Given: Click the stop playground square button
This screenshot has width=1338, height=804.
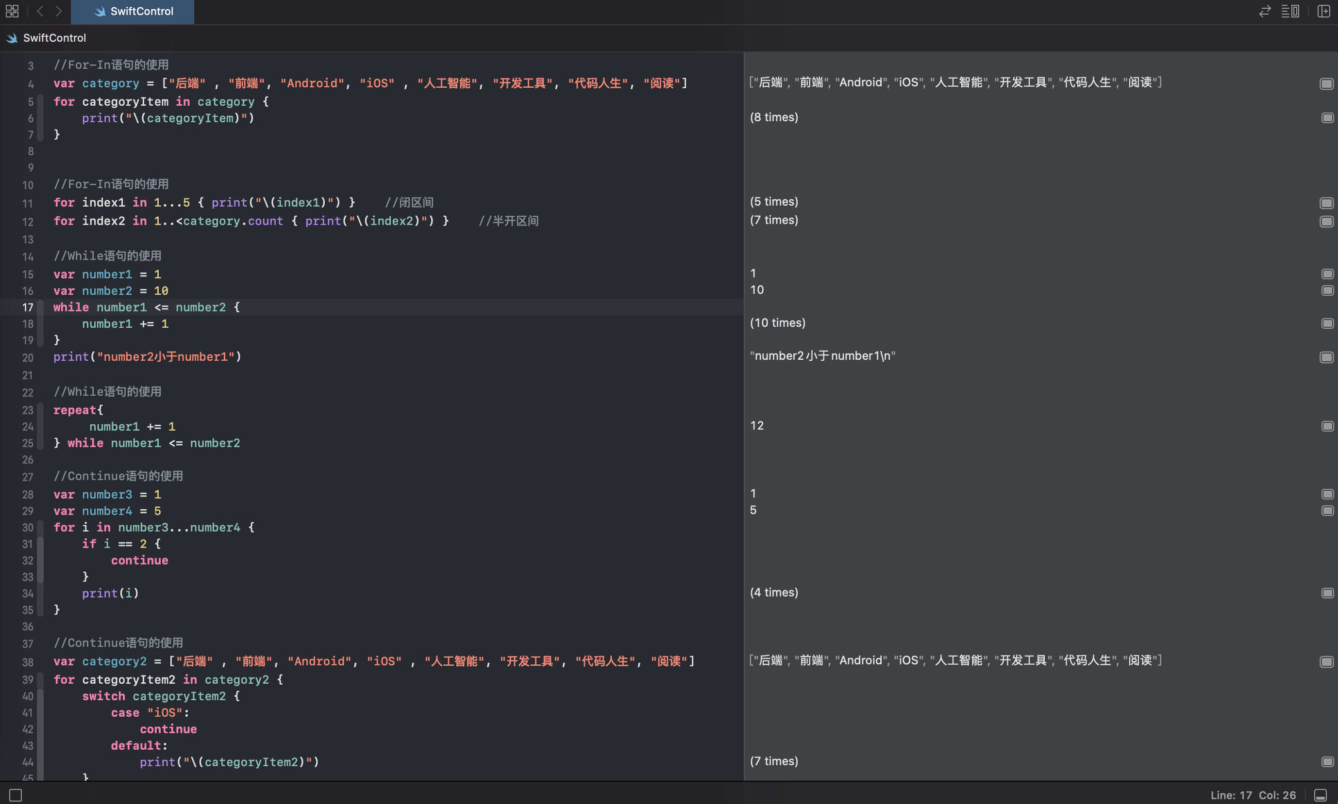Looking at the screenshot, I should (16, 795).
